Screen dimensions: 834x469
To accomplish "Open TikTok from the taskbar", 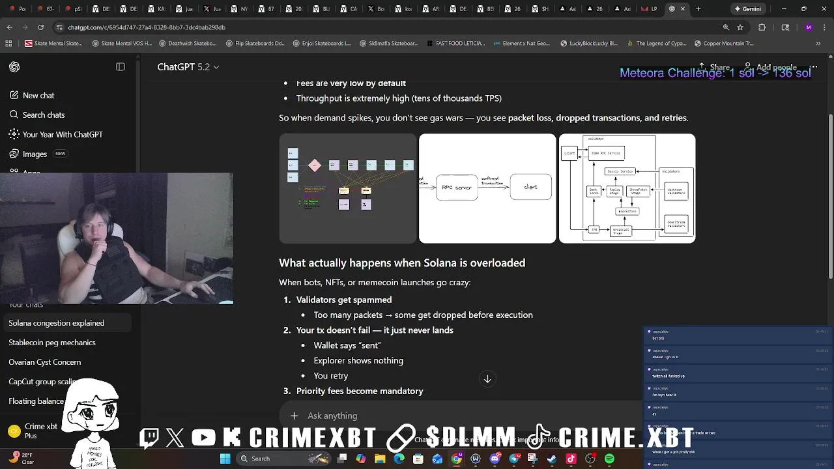I will [x=571, y=459].
